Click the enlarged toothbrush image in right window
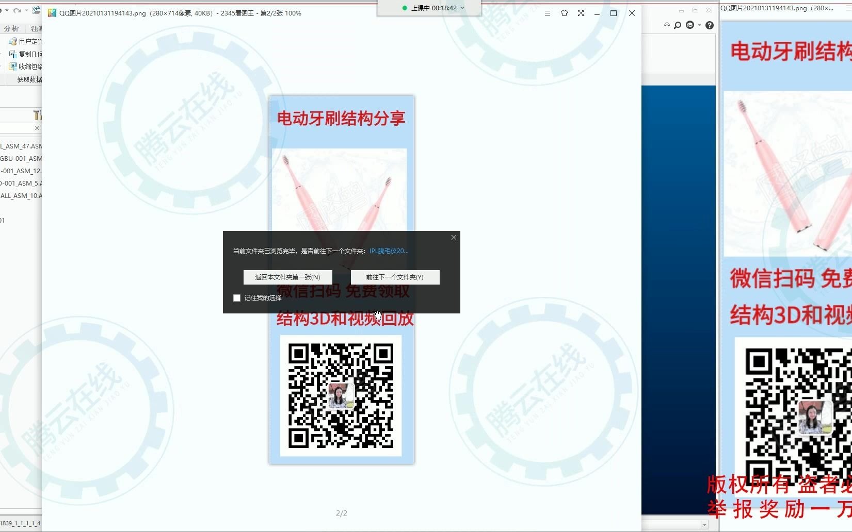 tap(787, 174)
